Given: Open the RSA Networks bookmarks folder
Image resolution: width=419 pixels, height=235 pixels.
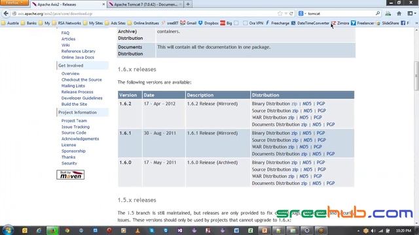Looking at the screenshot, I should 67,23.
